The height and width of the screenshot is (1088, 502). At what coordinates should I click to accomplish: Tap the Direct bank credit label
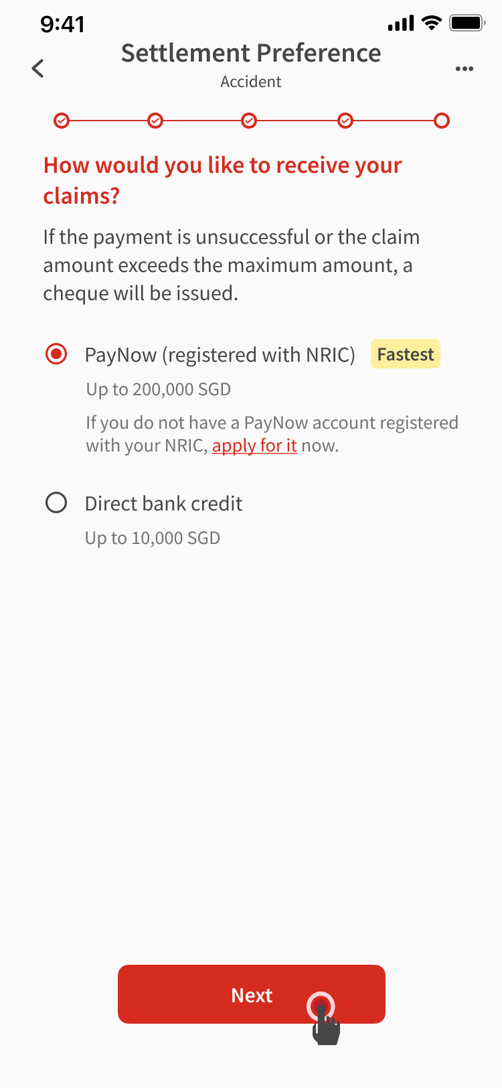[x=163, y=503]
